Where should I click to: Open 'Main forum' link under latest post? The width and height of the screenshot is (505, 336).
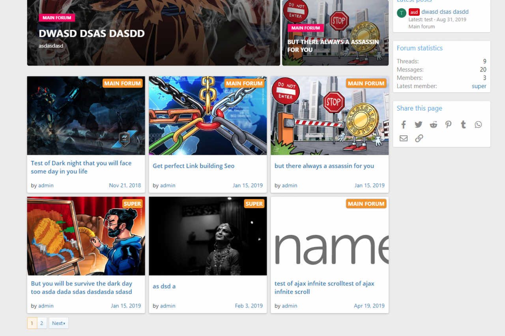pyautogui.click(x=422, y=27)
